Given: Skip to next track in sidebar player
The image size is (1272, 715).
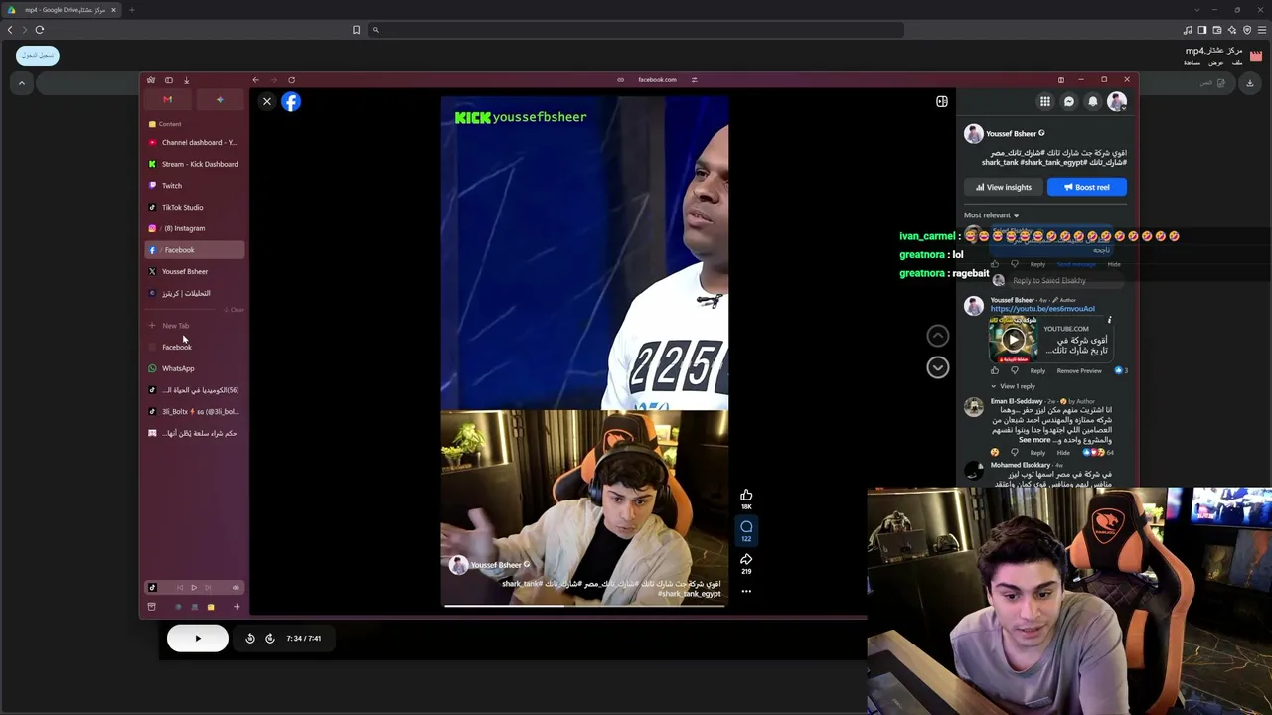Looking at the screenshot, I should point(209,588).
